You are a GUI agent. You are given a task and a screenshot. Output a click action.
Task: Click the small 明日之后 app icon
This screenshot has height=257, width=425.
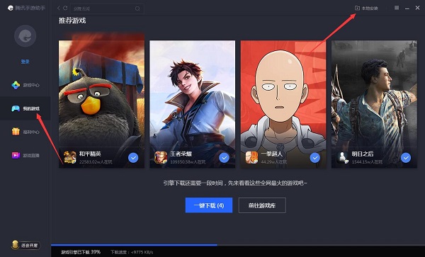click(x=342, y=157)
